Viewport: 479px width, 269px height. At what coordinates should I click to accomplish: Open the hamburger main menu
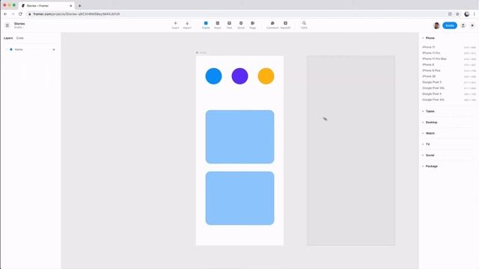click(x=7, y=25)
